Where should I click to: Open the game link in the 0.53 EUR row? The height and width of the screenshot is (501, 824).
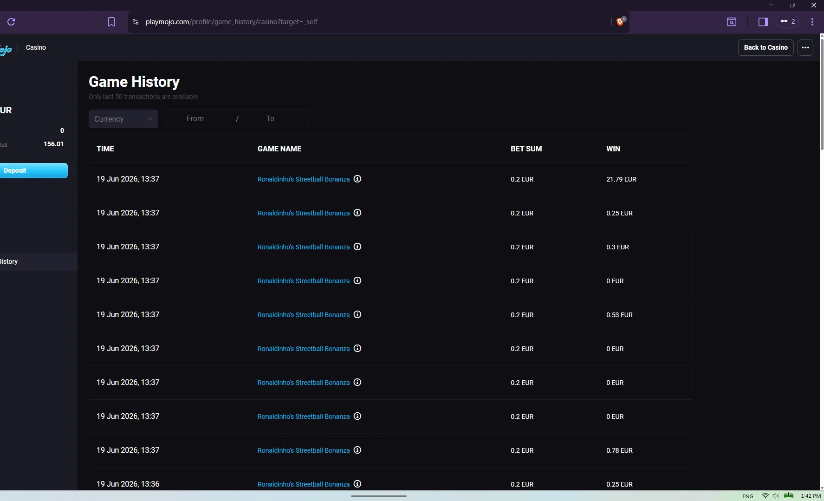[x=304, y=315]
